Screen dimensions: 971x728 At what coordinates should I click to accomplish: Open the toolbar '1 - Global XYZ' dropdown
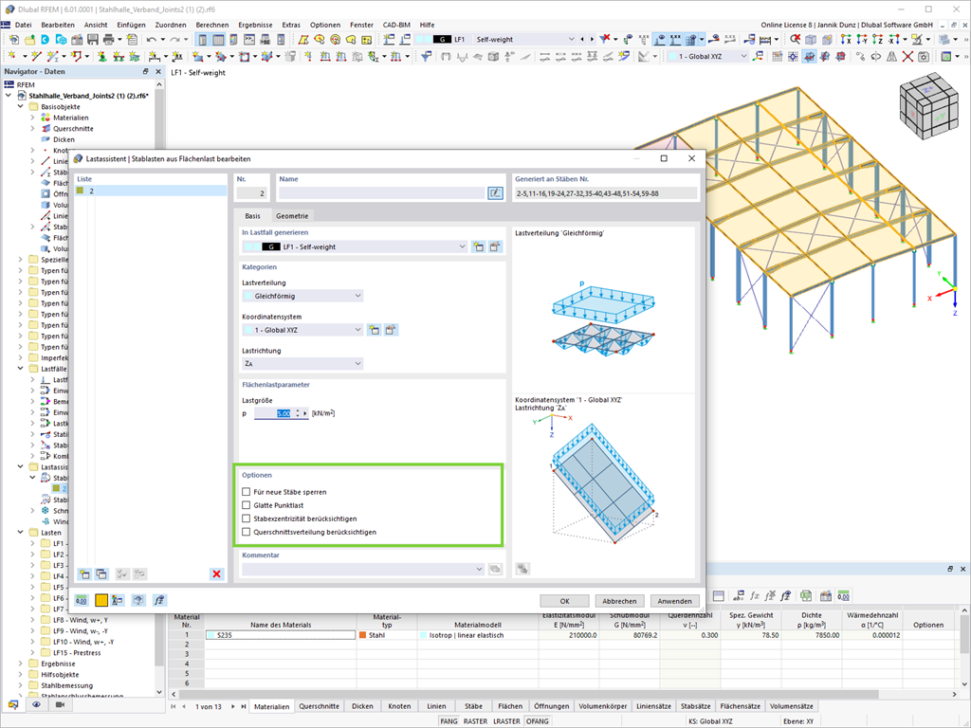(707, 56)
